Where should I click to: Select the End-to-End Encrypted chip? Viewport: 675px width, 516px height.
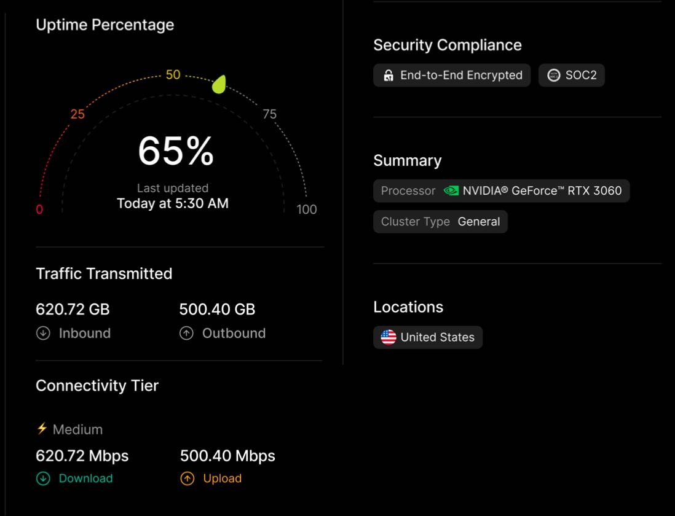tap(452, 75)
